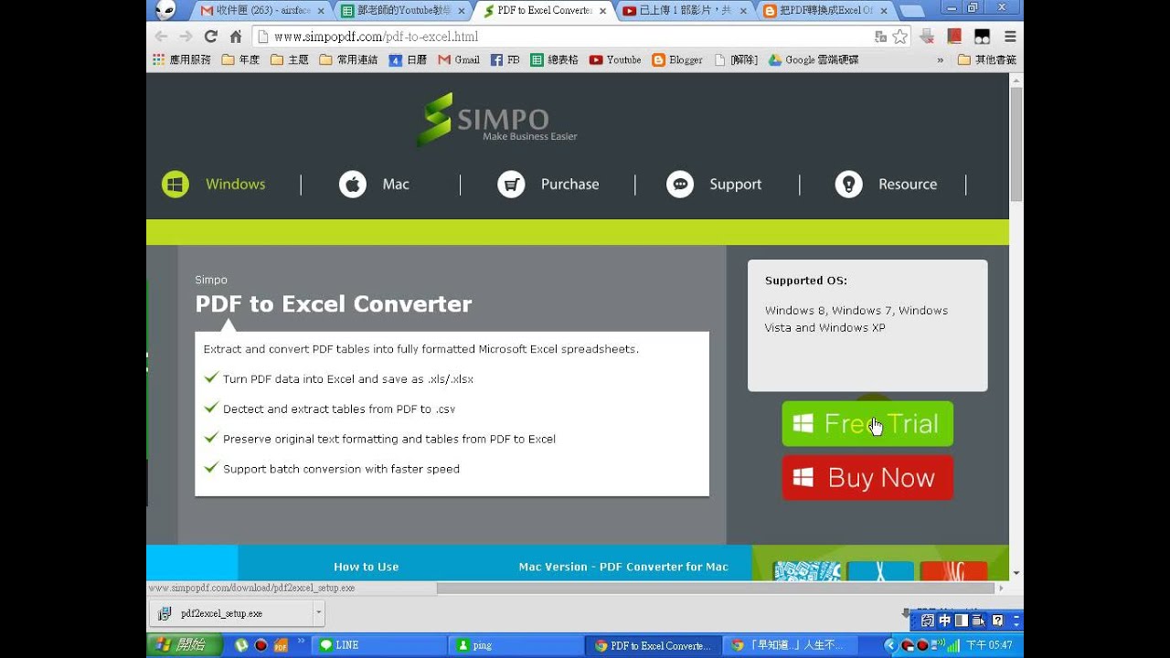The width and height of the screenshot is (1170, 658).
Task: Switch to the YouTube uploaded video tab
Action: pos(682,10)
